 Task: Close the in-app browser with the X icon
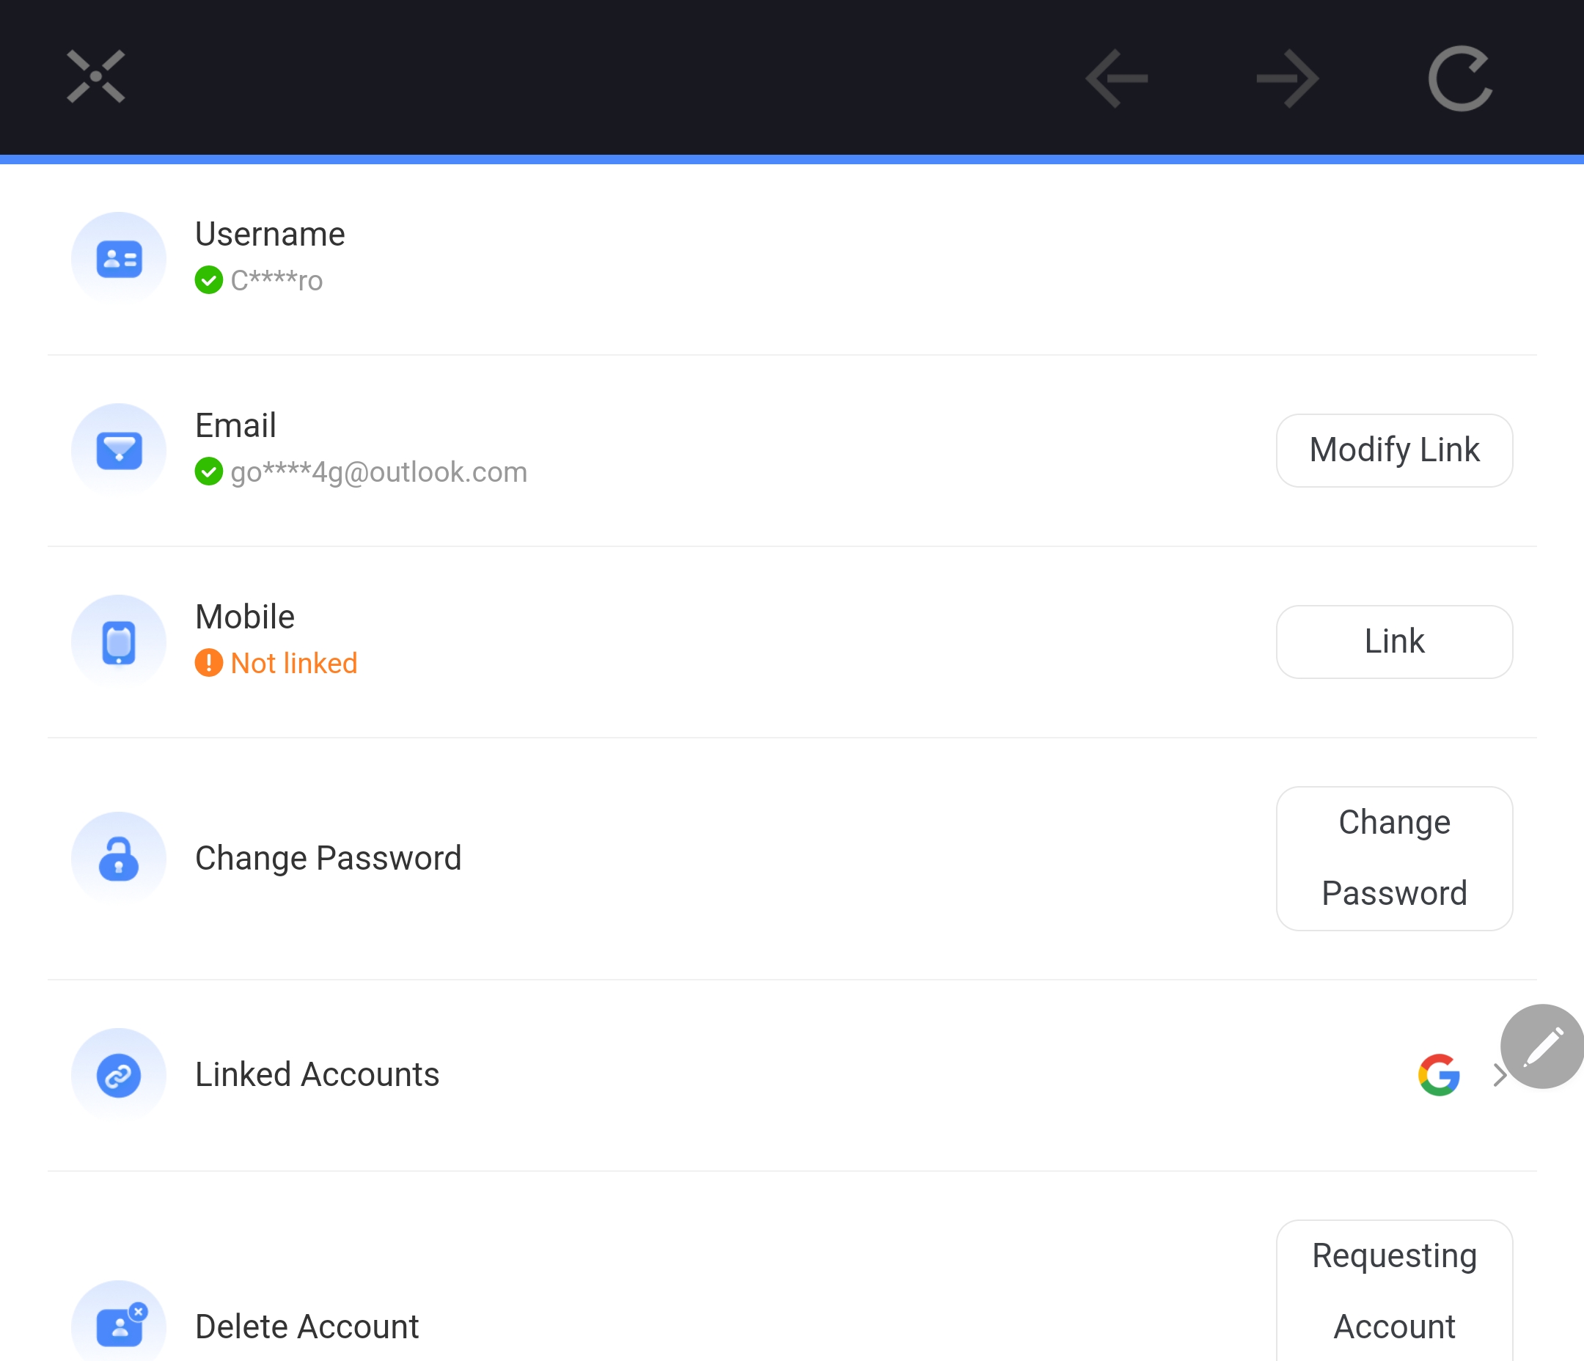point(95,76)
